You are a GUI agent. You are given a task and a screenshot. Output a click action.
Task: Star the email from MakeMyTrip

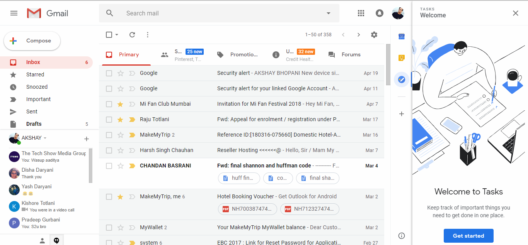(120, 135)
